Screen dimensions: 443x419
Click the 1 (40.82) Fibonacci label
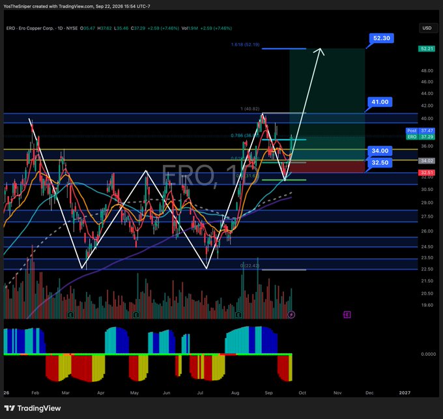(x=250, y=109)
